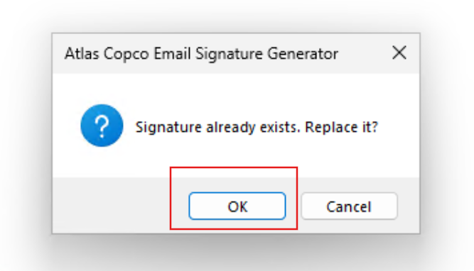Select the X icon in the title bar

coord(399,52)
